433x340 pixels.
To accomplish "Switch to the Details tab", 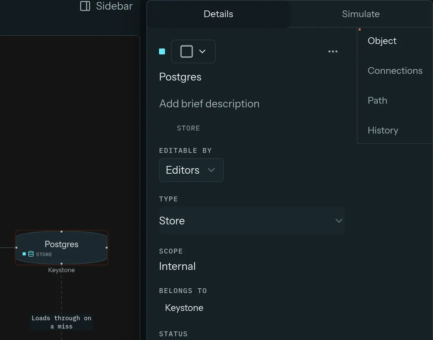I will pyautogui.click(x=218, y=14).
